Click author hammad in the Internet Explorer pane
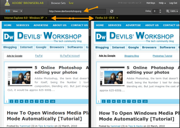Image resolution: width=180 pixels, height=128 pixels. 25,126
